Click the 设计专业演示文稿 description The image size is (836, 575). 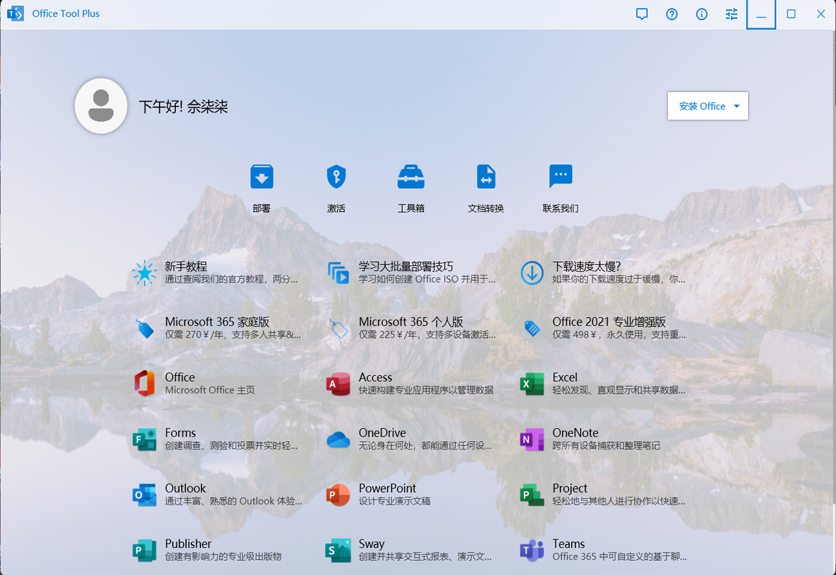(394, 501)
